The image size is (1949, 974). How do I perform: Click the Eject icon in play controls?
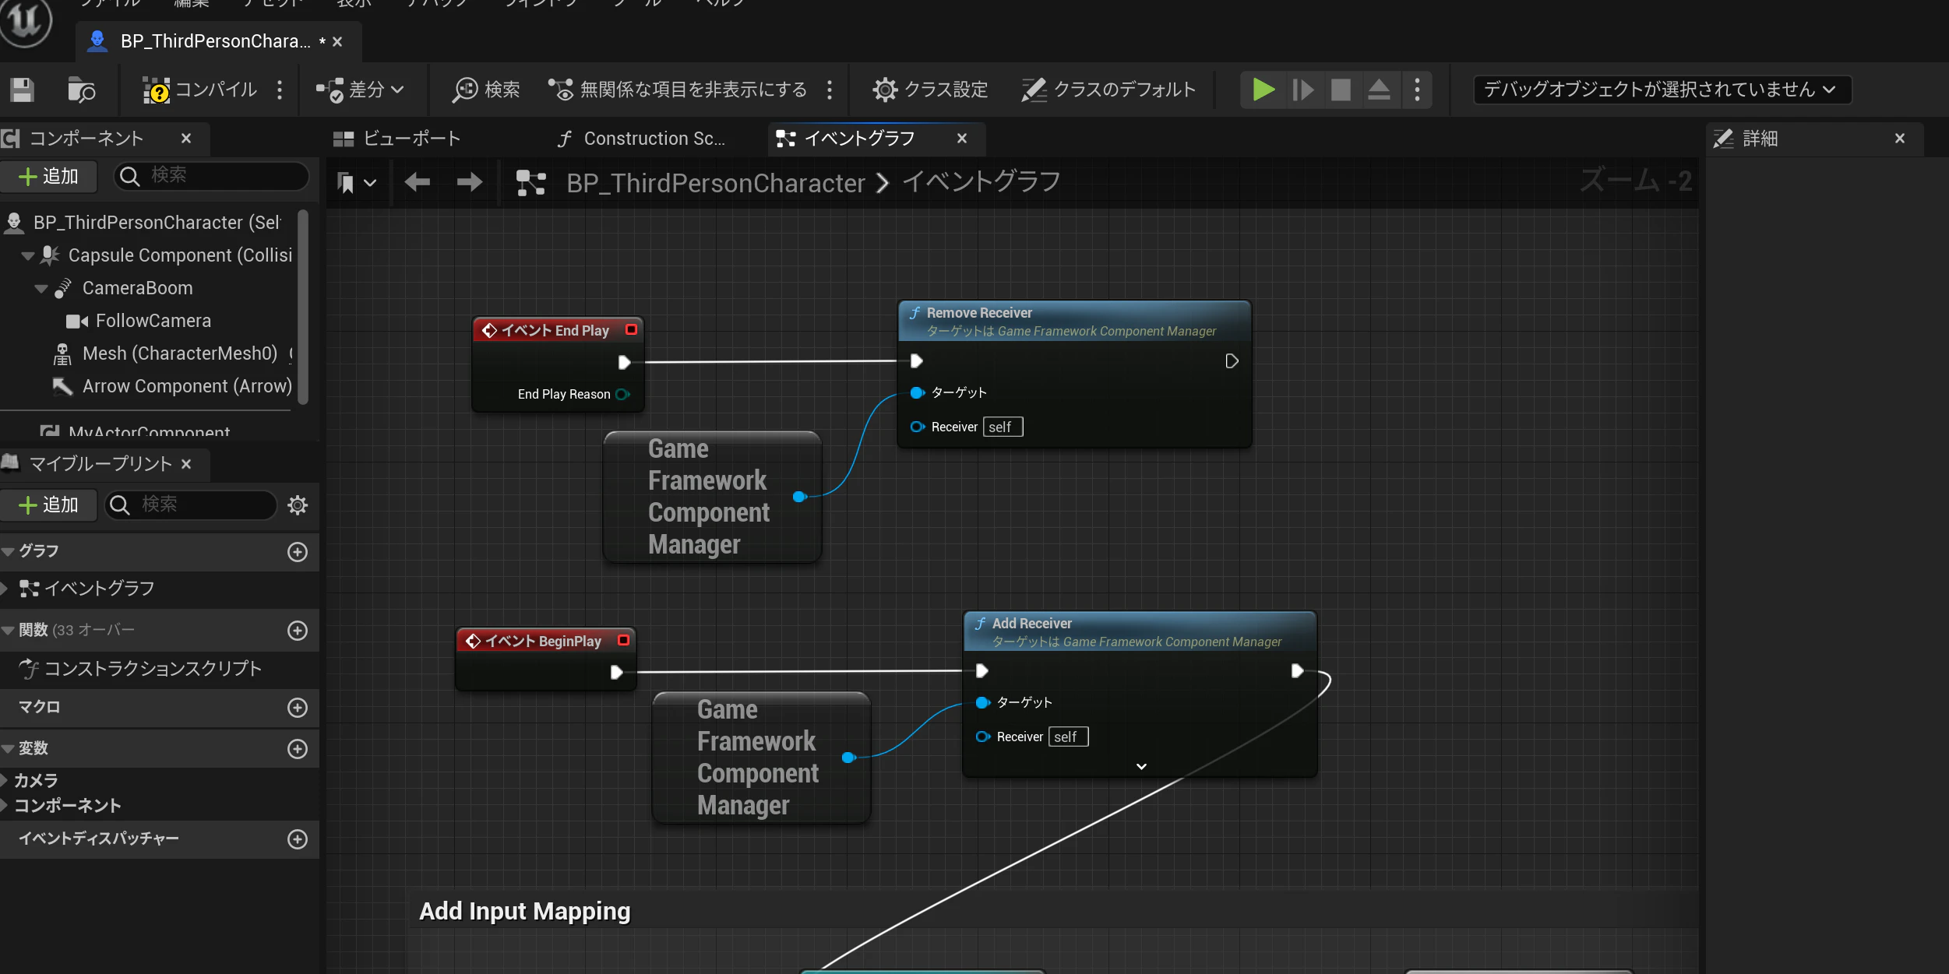point(1379,90)
